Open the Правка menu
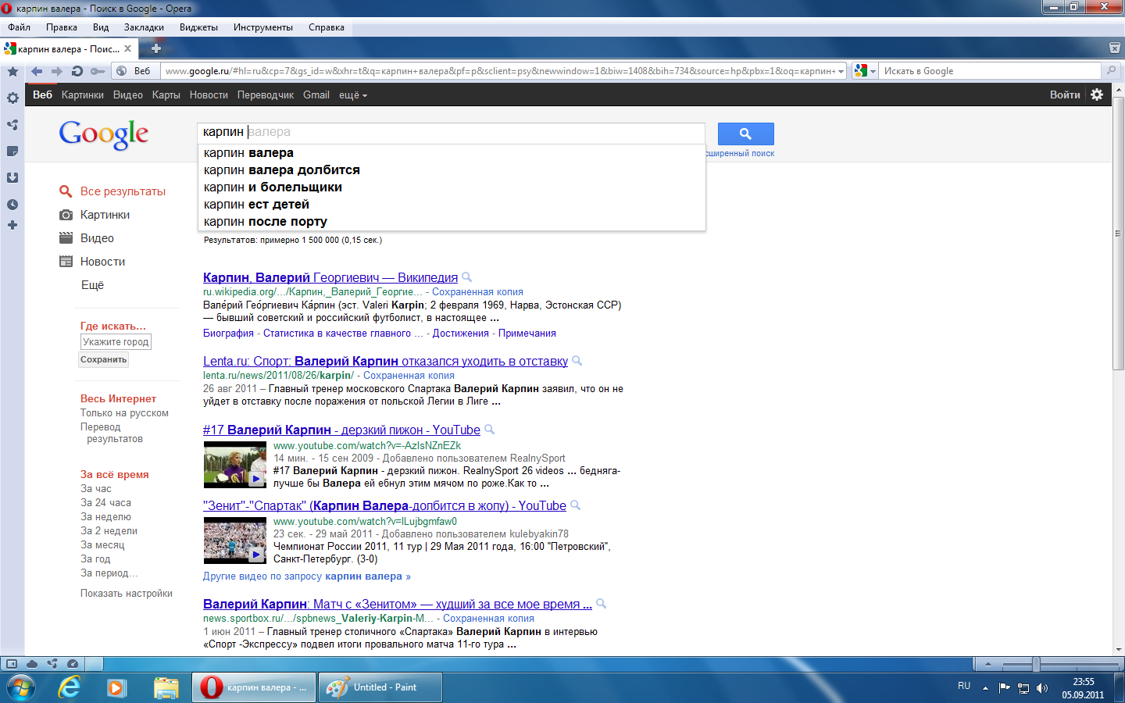The image size is (1125, 703). [x=62, y=27]
